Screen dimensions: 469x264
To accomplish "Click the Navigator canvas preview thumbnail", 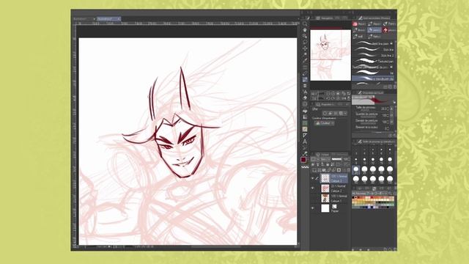I will click(x=330, y=55).
